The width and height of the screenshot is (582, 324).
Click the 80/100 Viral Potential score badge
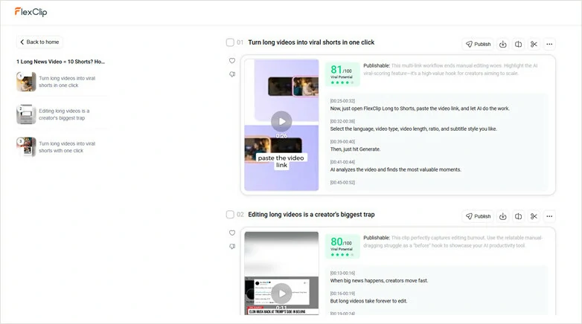342,246
